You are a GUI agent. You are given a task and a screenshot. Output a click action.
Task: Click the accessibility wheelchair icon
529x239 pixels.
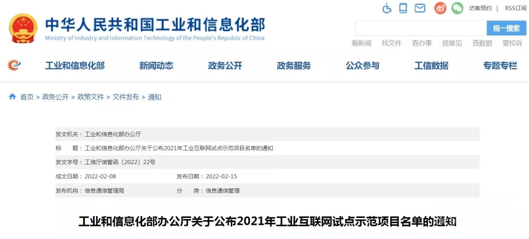(x=386, y=8)
